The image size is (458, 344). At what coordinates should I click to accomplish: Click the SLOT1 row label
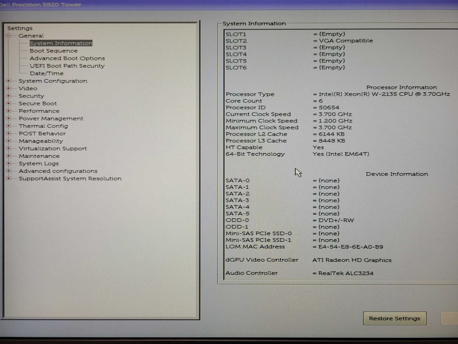tap(236, 34)
